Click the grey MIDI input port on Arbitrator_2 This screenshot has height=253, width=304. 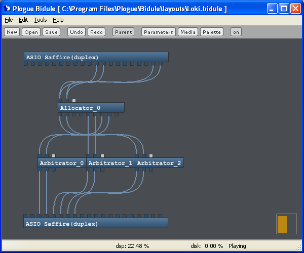click(151, 156)
